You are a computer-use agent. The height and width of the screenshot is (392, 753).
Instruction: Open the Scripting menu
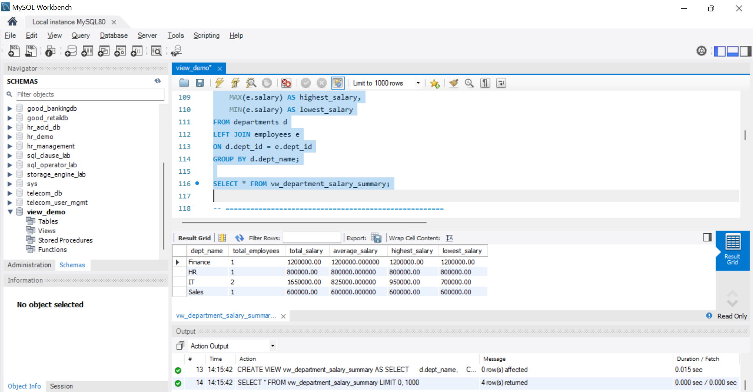206,35
